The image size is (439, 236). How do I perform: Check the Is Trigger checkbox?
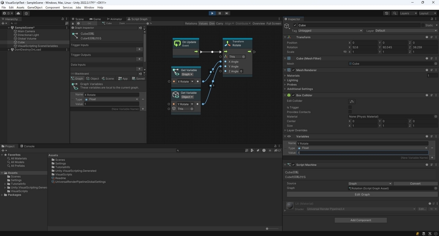tap(350, 108)
